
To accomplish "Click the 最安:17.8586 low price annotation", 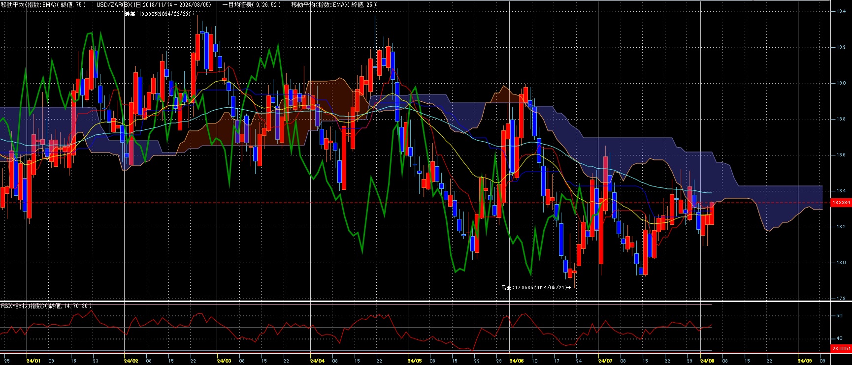I will (536, 287).
